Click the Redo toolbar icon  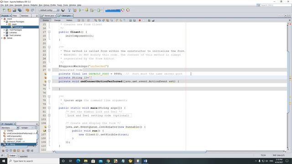32,10
